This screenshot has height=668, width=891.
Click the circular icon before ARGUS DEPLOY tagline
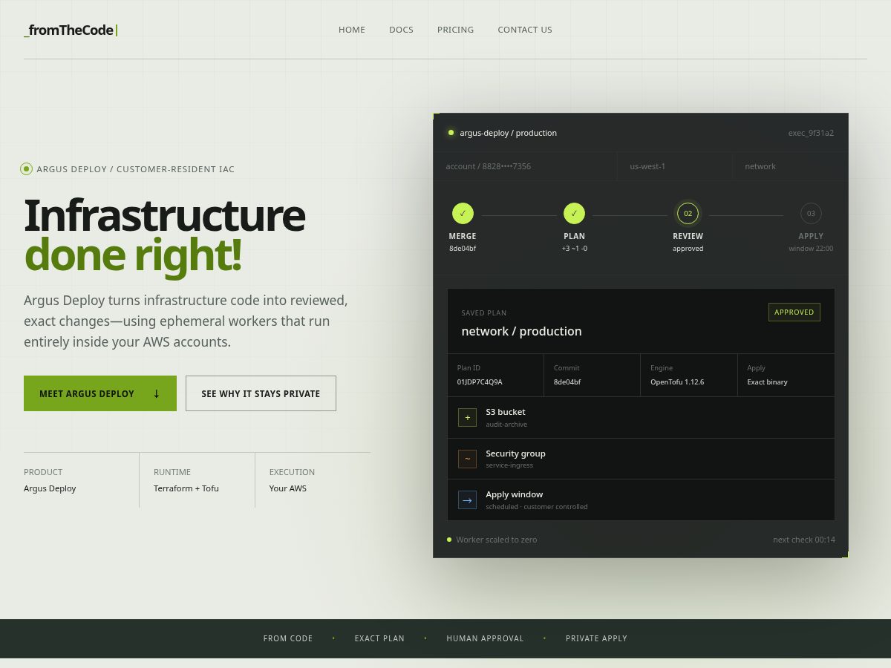pos(27,169)
